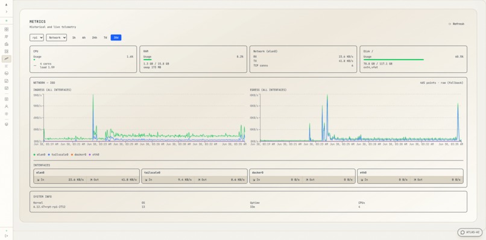Click the 'INTERFACES' section heading
Image resolution: width=486 pixels, height=240 pixels.
pos(42,165)
